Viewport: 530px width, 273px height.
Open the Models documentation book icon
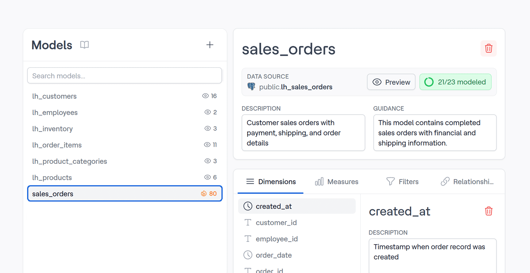[84, 45]
